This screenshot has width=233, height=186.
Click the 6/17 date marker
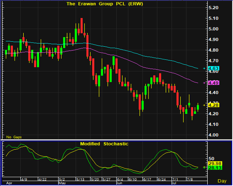pos(147,179)
